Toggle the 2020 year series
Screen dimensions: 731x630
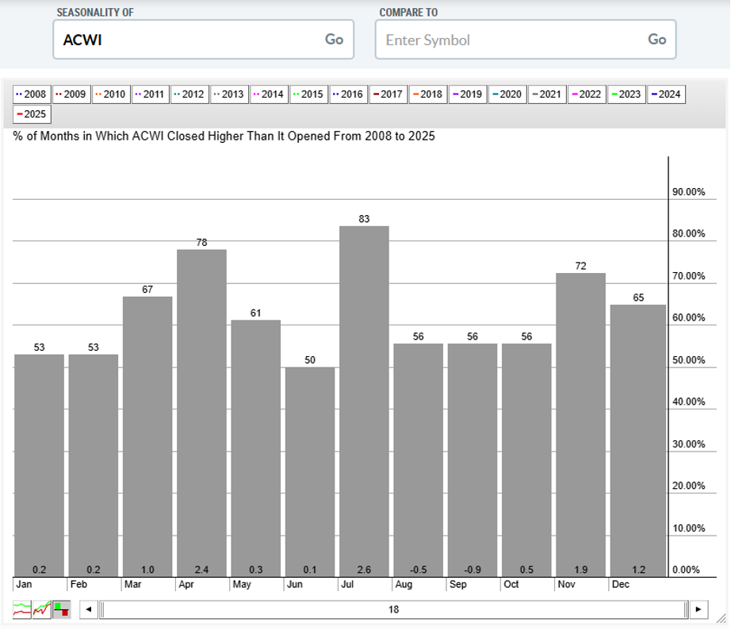coord(507,94)
